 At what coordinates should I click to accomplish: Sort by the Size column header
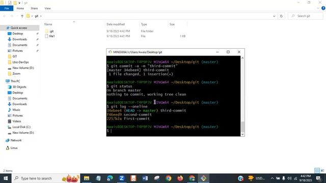tap(172, 24)
